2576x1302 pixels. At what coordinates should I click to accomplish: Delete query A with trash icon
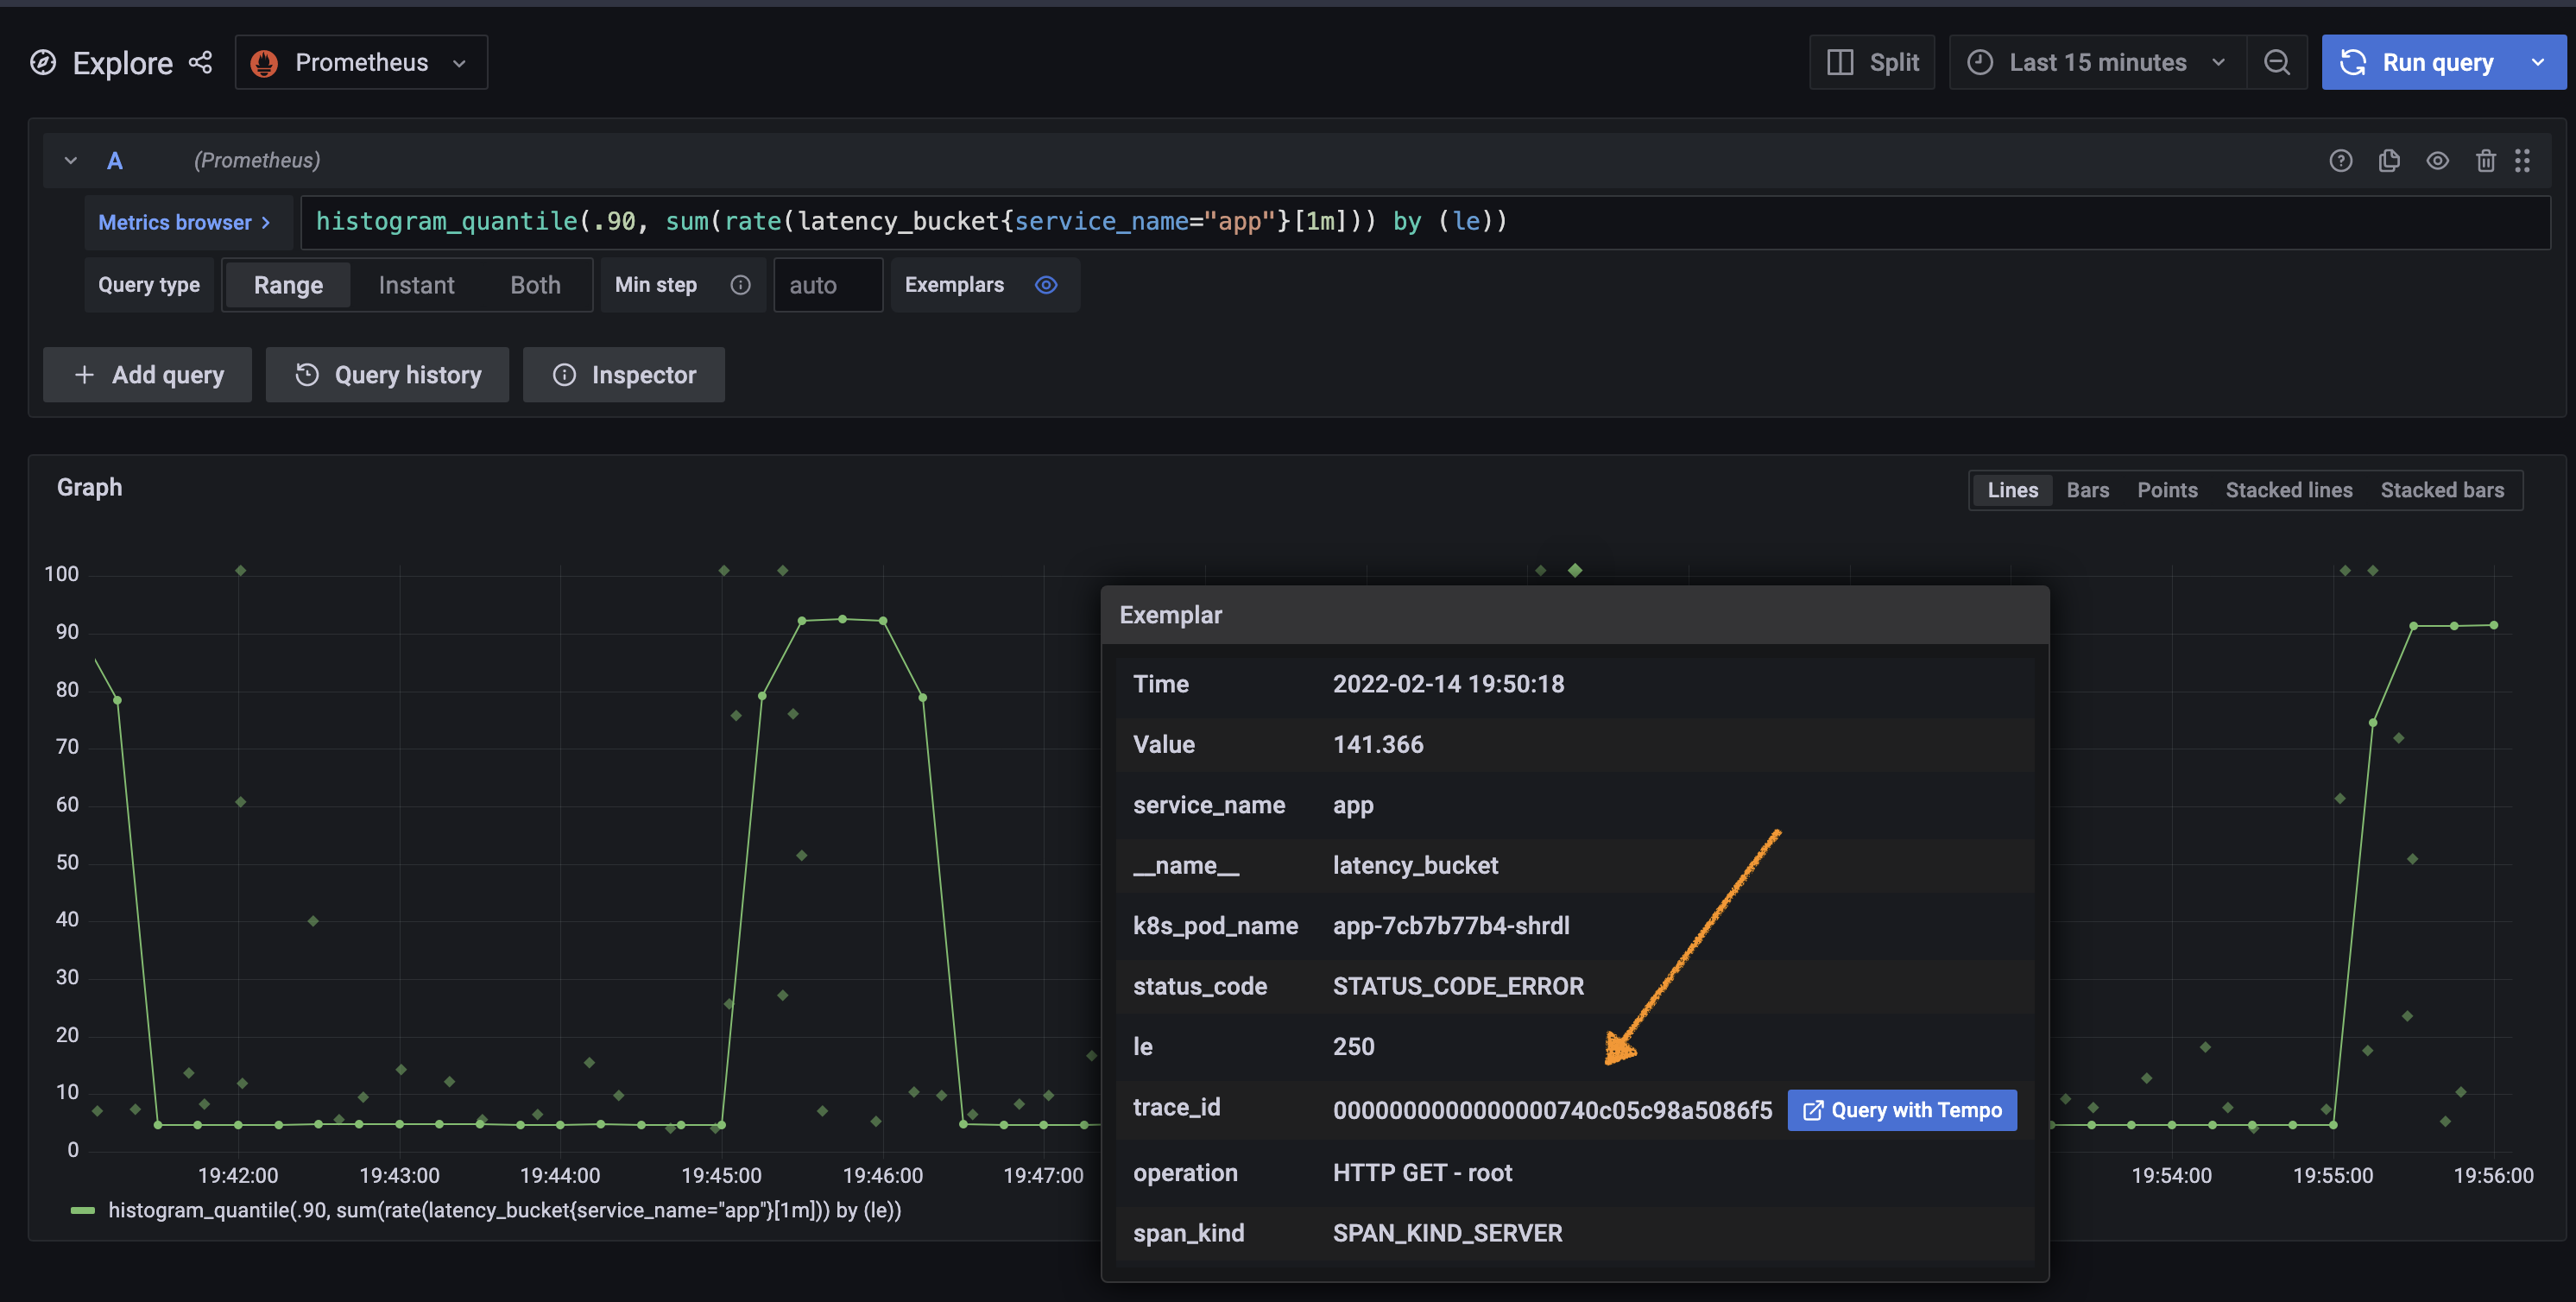tap(2485, 160)
